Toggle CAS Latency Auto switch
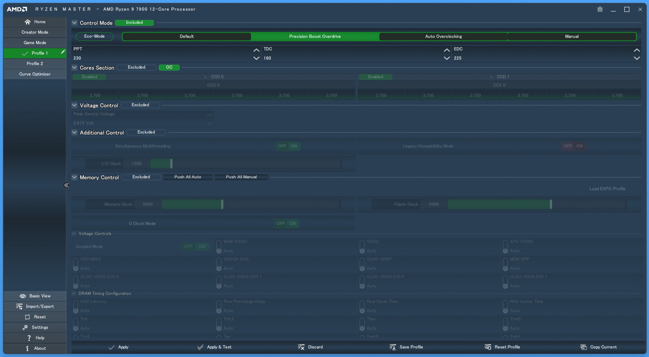This screenshot has height=357, width=649. coord(76,306)
